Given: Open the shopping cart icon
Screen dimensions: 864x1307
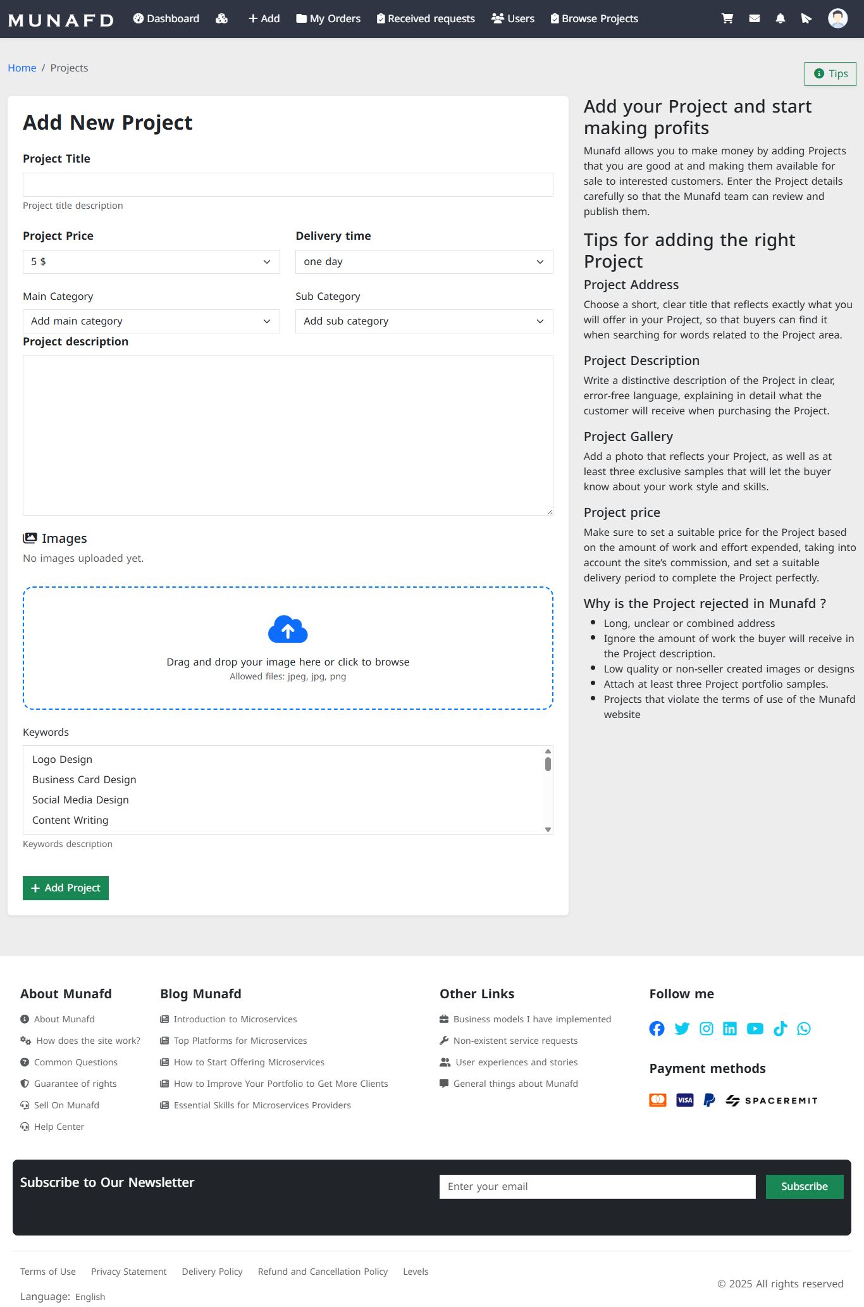Looking at the screenshot, I should point(727,18).
